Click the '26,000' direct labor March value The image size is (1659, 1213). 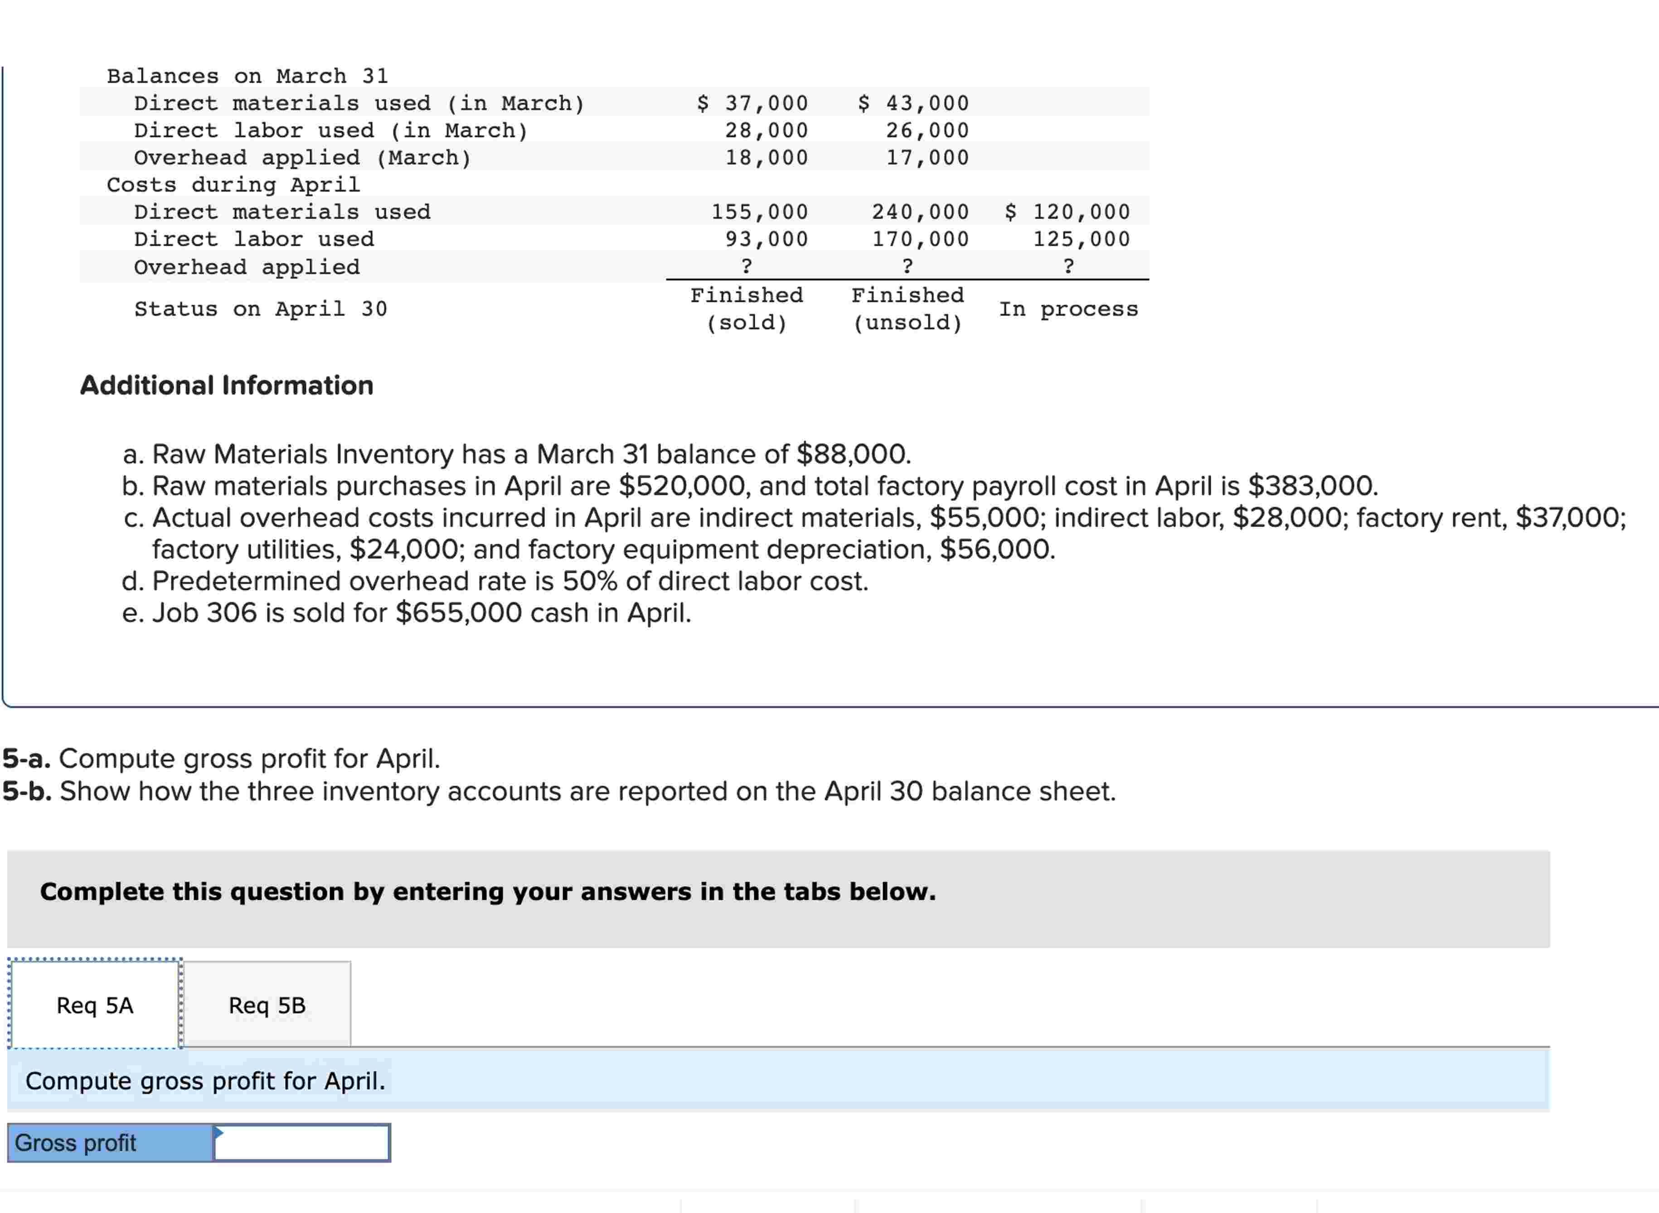pyautogui.click(x=927, y=130)
